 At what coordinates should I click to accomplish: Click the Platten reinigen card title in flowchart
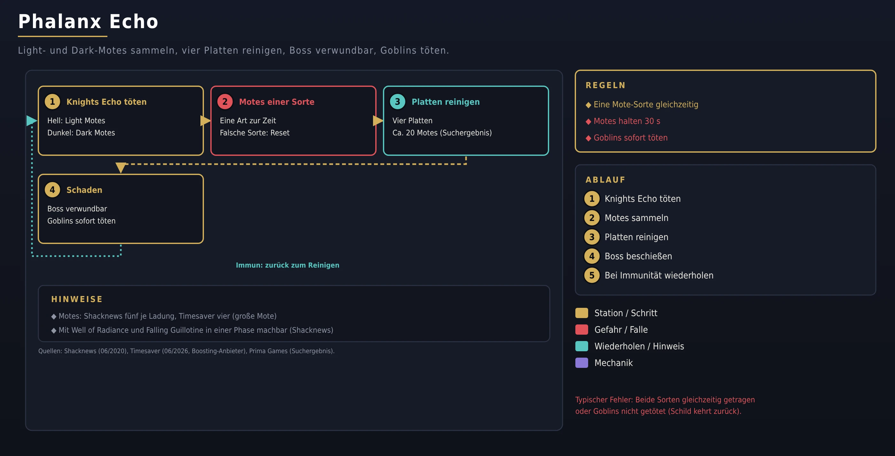tap(445, 102)
